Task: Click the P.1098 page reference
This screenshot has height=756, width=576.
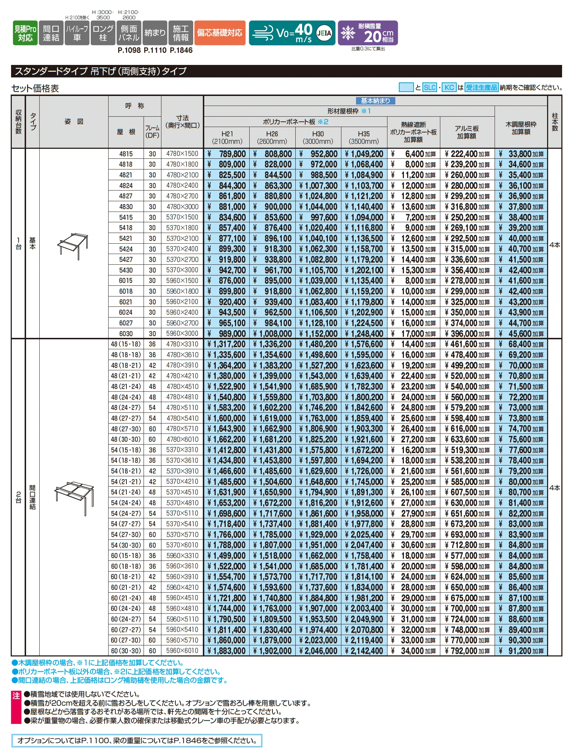Action: (x=129, y=51)
